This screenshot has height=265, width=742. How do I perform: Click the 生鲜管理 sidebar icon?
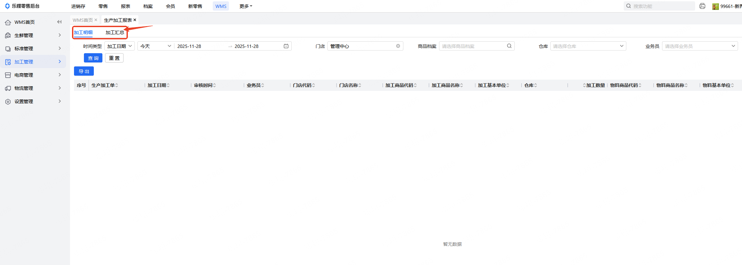coord(8,35)
